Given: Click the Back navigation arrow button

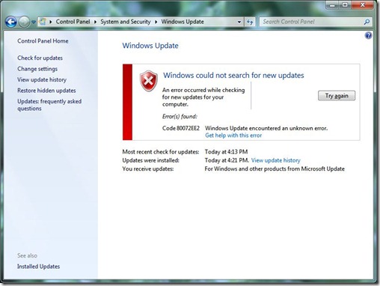Looking at the screenshot, I should click(11, 22).
